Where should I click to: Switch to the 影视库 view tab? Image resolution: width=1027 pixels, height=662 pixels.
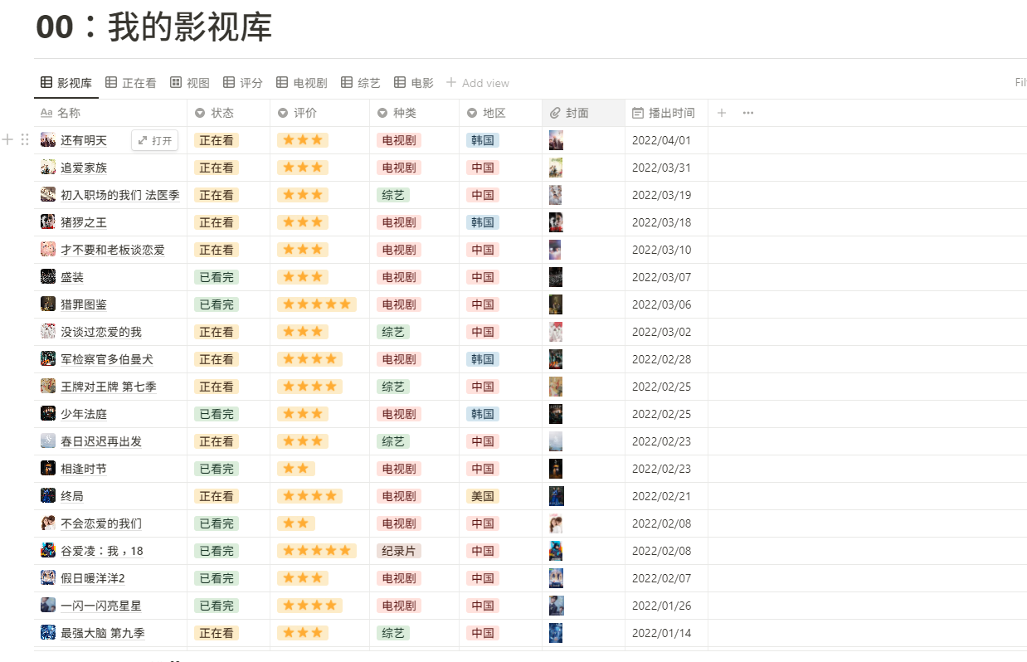(x=66, y=83)
